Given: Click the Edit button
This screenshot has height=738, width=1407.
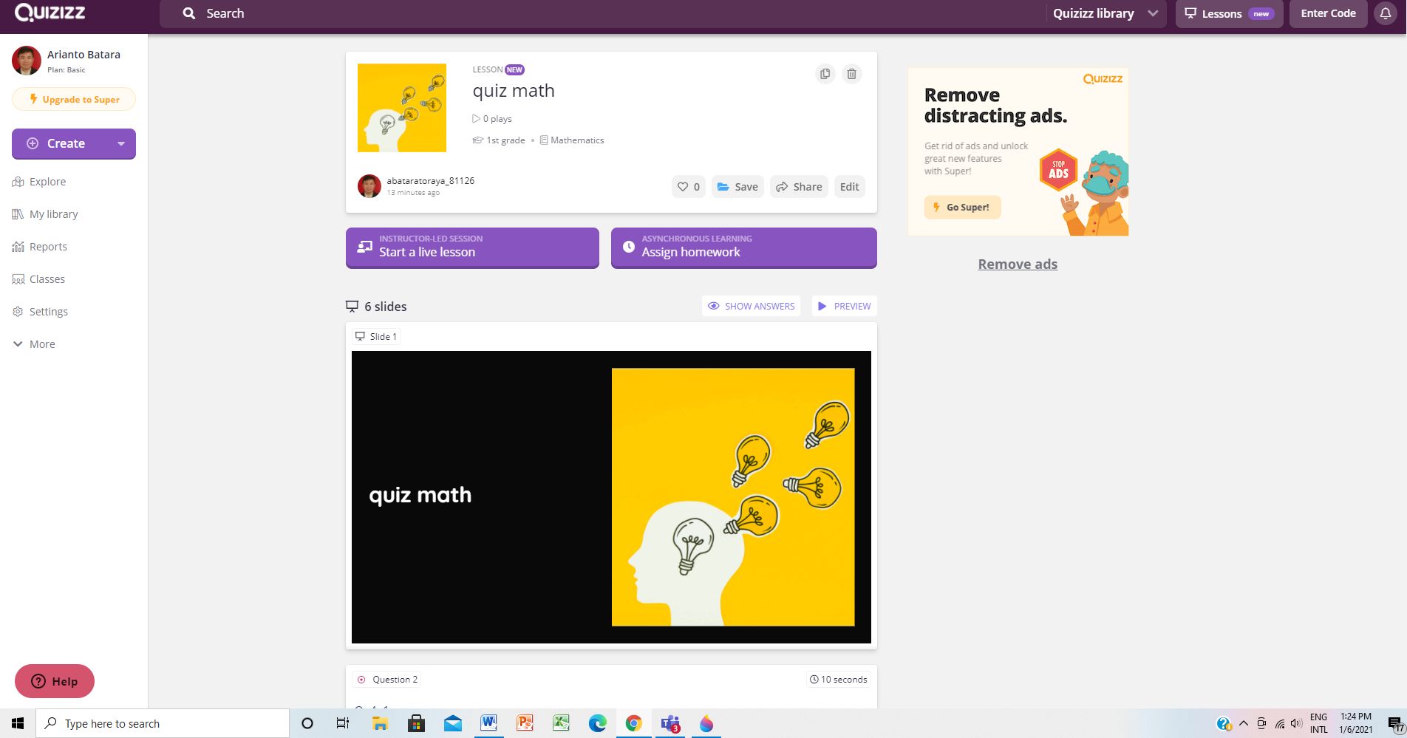Looking at the screenshot, I should tap(850, 187).
